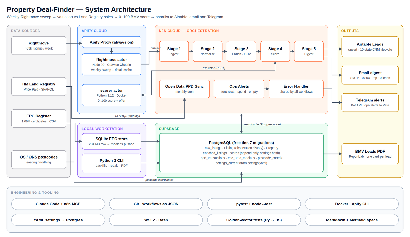
Task: Select the Stage 2 Normalise box
Action: click(x=208, y=51)
